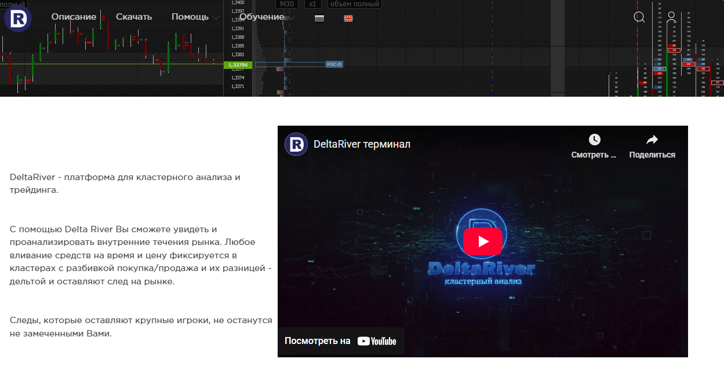Switch language with the UK flag
Image resolution: width=724 pixels, height=388 pixels.
(348, 19)
